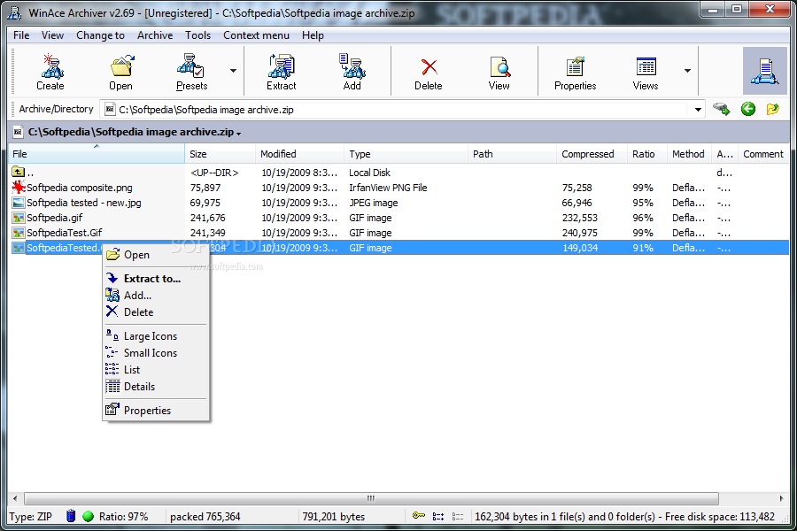Sort by the Compressed column header
This screenshot has width=797, height=531.
[x=592, y=154]
